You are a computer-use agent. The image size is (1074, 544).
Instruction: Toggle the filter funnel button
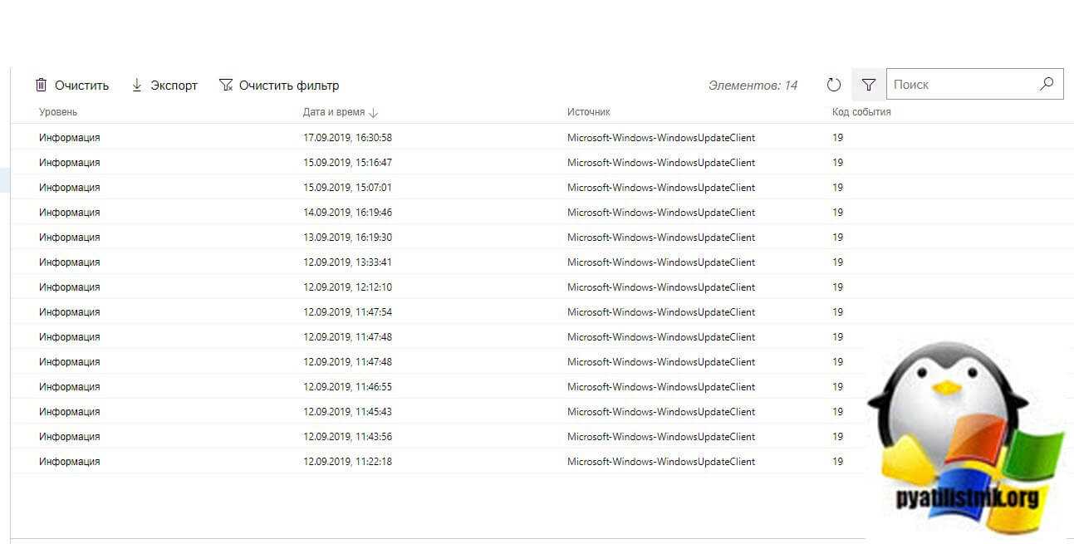(869, 85)
